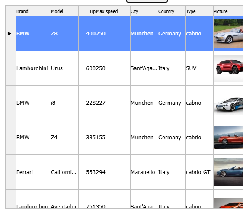The width and height of the screenshot is (243, 222).
Task: Click cabrio type cell in Z8 row
Action: pos(199,33)
